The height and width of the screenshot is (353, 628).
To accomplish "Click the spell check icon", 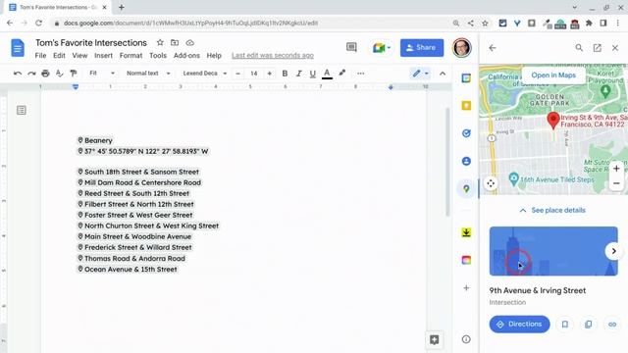I will coord(59,74).
